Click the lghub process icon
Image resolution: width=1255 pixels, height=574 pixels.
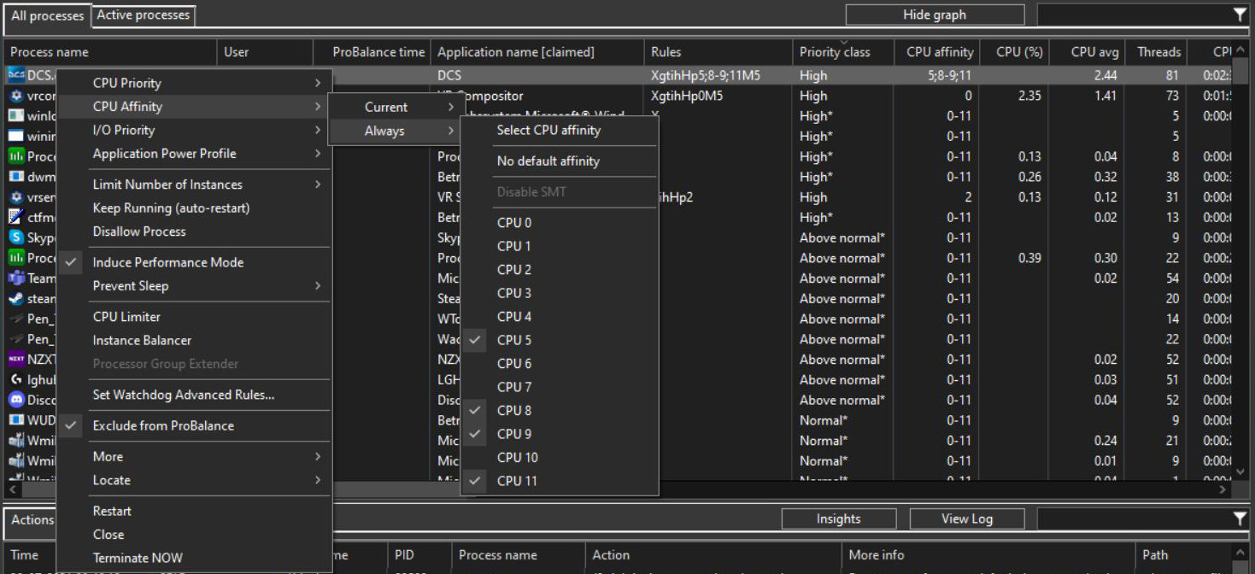click(15, 380)
